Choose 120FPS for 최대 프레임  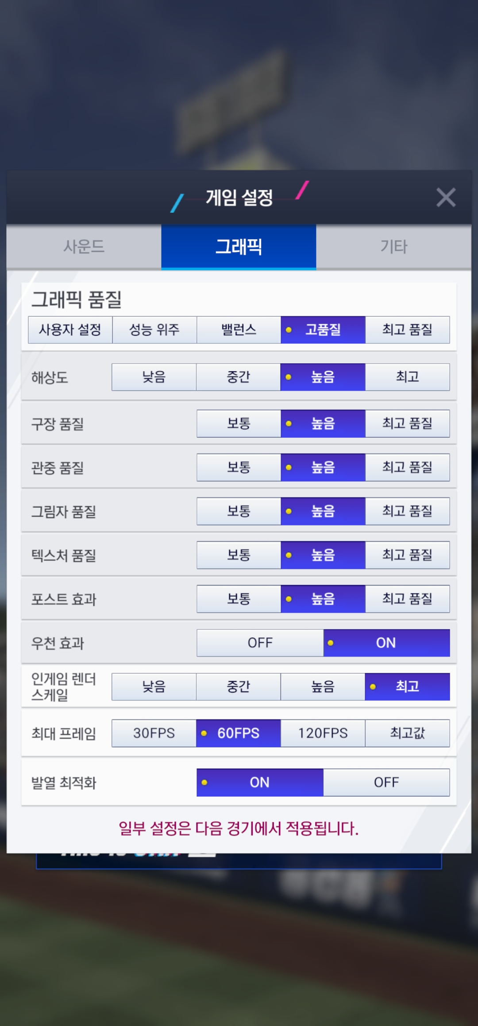(323, 733)
